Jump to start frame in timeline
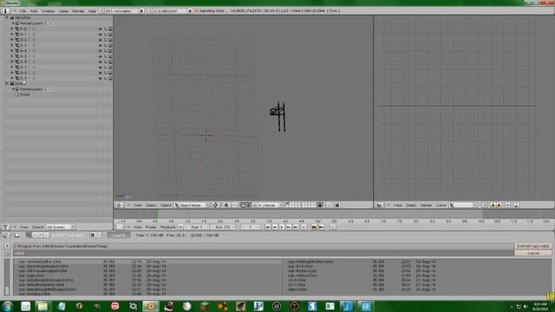Viewport: 555px width, 312px height. (x=268, y=227)
